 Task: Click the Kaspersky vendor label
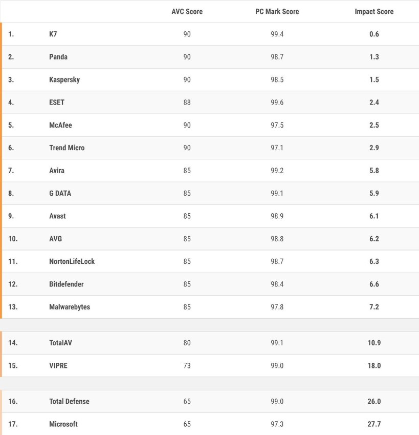pyautogui.click(x=64, y=79)
